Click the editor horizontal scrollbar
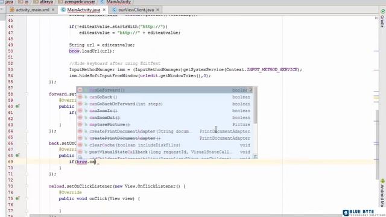The width and height of the screenshot is (386, 217). point(186,216)
